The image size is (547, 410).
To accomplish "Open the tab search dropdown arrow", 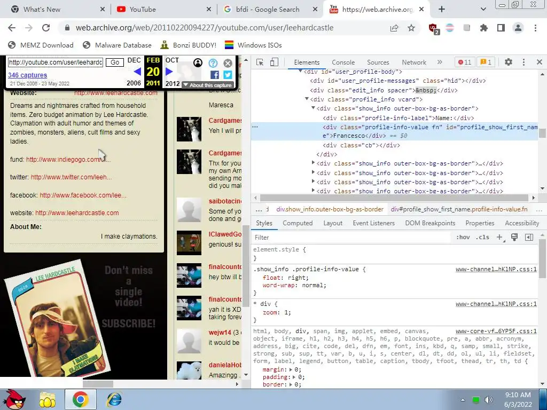I will click(483, 10).
